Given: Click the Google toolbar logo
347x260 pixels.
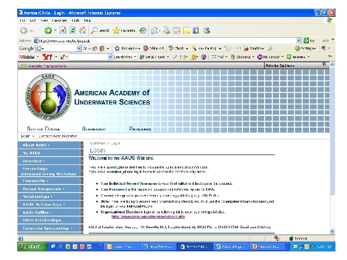Looking at the screenshot, I should [27, 49].
